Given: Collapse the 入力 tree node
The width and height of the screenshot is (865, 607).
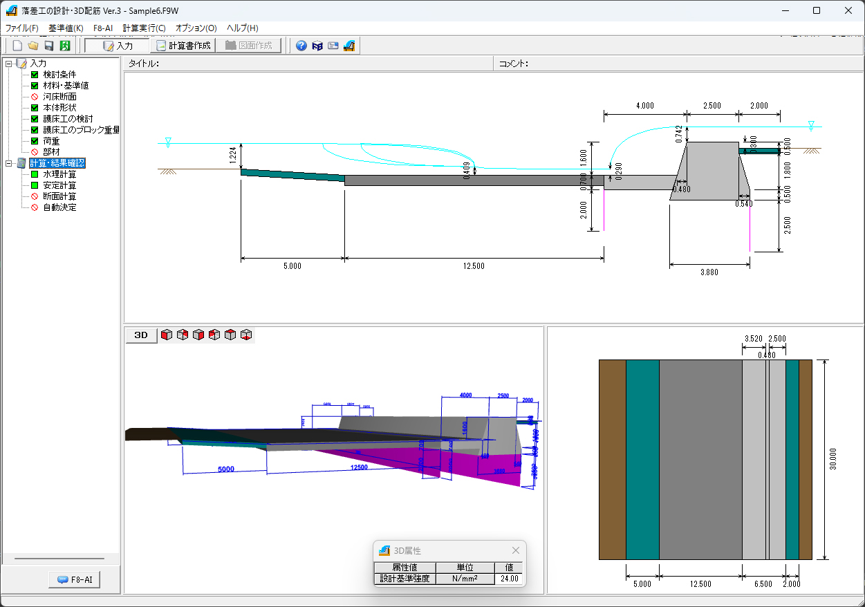Looking at the screenshot, I should coord(8,64).
